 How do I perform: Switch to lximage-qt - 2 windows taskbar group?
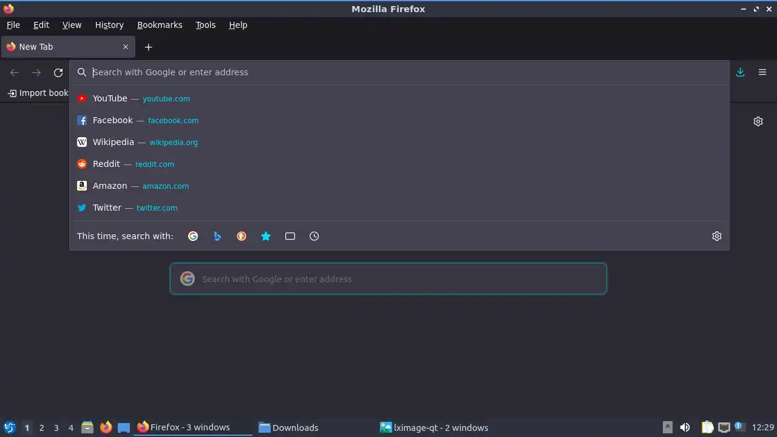[x=436, y=427]
